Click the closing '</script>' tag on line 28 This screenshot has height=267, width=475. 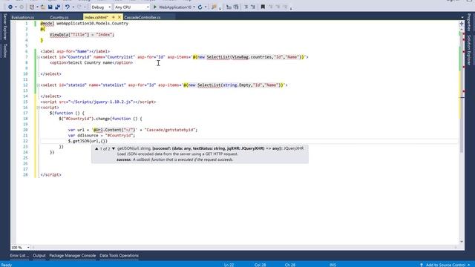point(51,175)
